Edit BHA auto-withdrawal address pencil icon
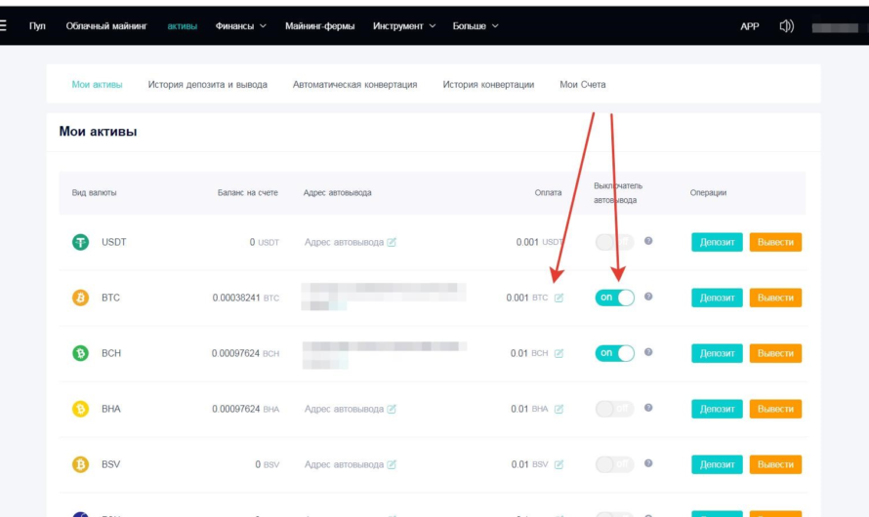The image size is (869, 517). (392, 409)
